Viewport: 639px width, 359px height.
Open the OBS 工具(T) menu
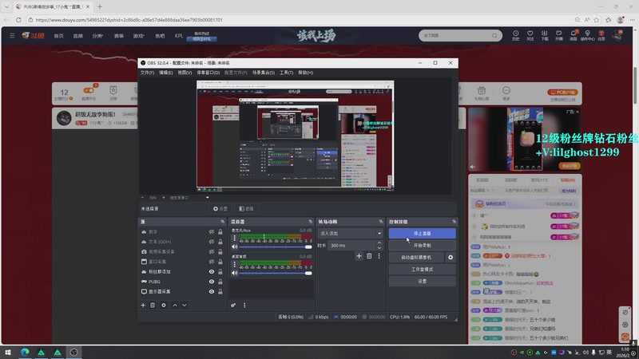[287, 73]
